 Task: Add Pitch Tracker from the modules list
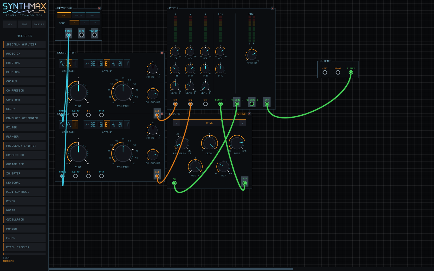(24, 247)
